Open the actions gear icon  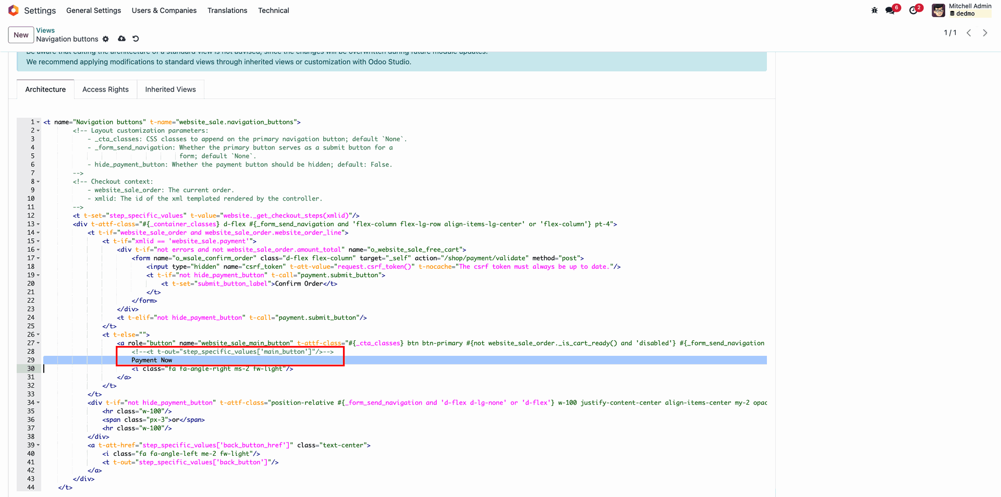[x=106, y=39]
